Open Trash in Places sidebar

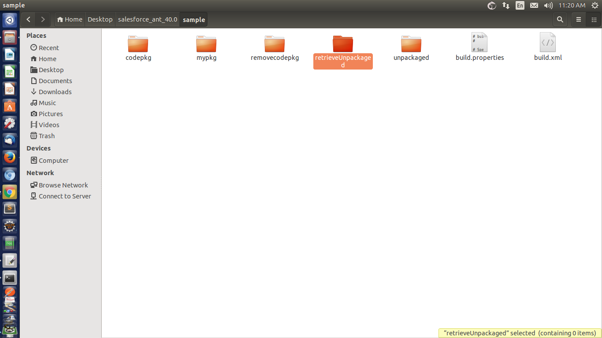click(46, 136)
